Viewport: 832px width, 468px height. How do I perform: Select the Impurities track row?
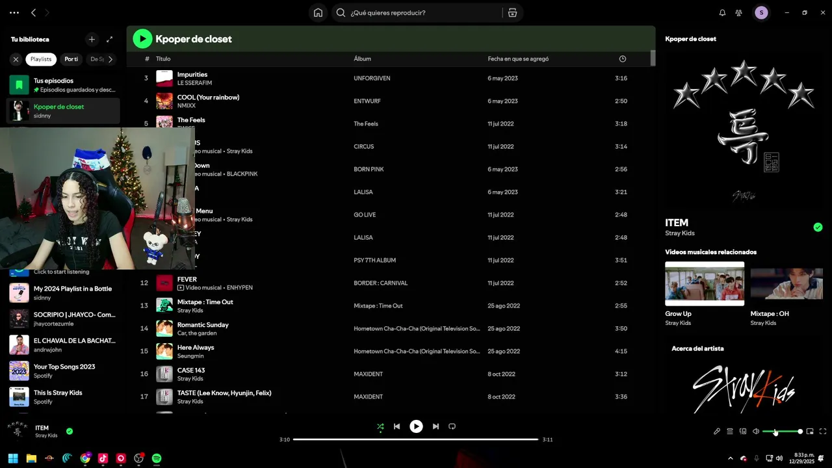coord(390,78)
